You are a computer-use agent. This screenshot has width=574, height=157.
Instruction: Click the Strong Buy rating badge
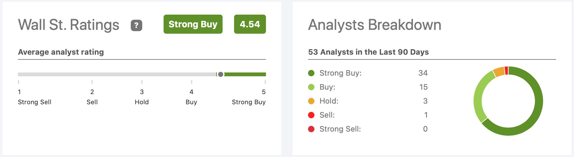tap(193, 24)
